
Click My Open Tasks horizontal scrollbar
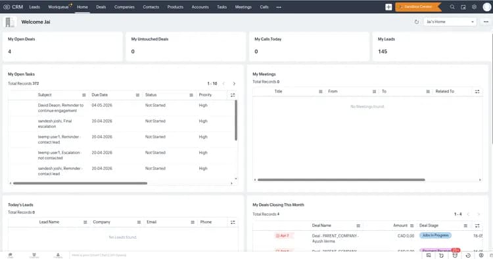point(80,184)
